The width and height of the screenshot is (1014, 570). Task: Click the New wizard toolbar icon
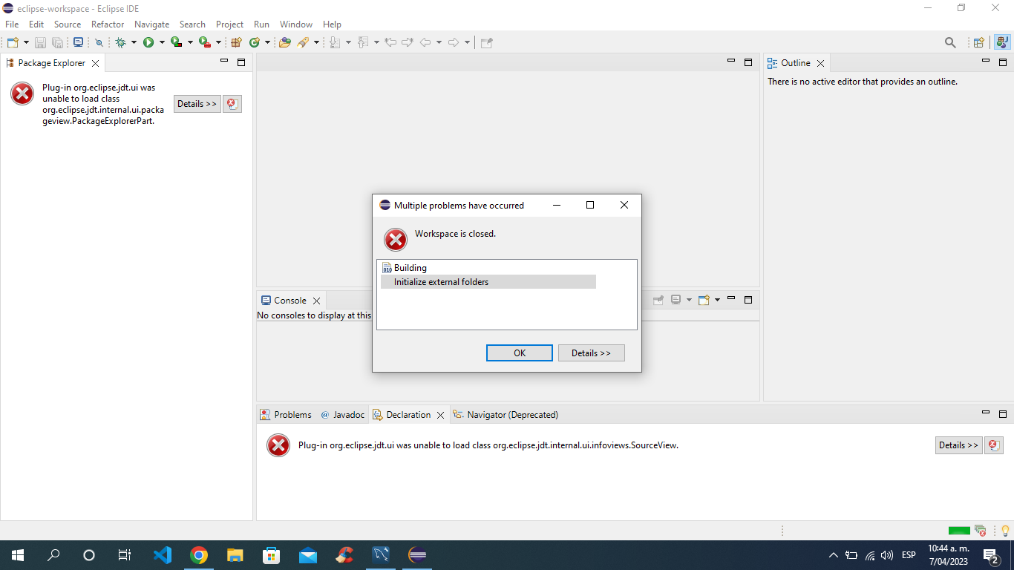13,42
